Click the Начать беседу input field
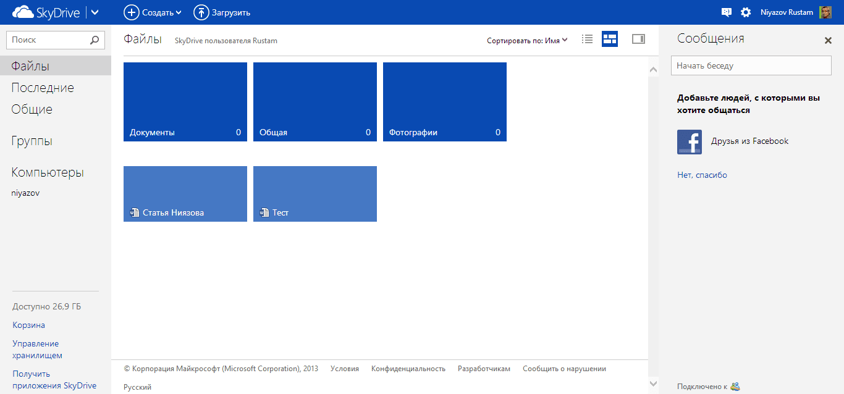The height and width of the screenshot is (394, 844). [x=751, y=65]
